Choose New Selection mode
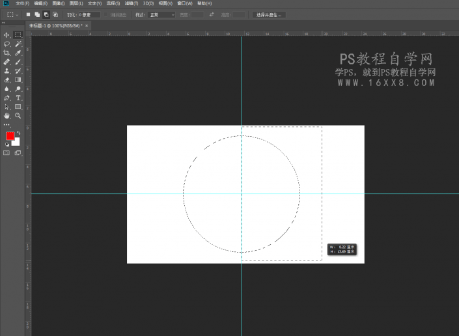Viewport: 459px width, 336px height. tap(29, 14)
